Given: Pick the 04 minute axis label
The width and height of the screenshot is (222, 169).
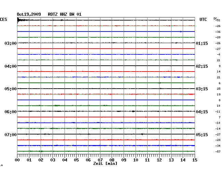Looking at the screenshot, I should (65, 160).
